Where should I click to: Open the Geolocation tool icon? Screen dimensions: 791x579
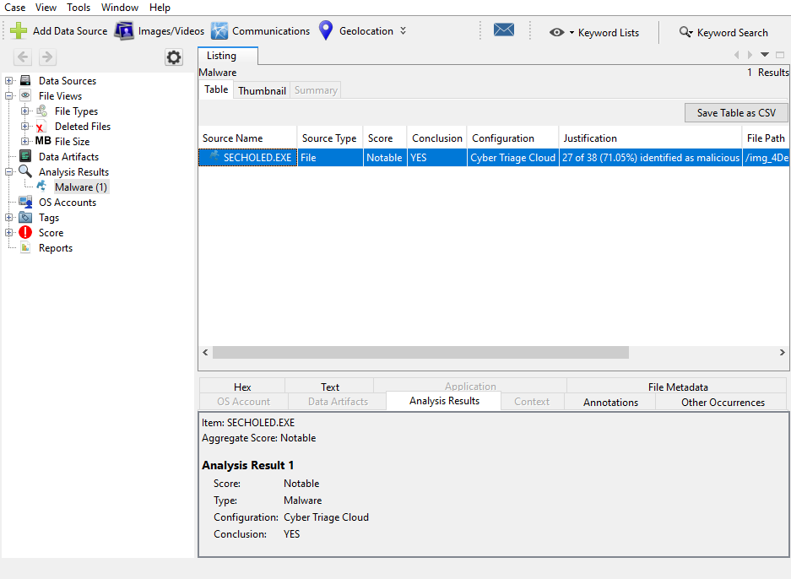pos(326,30)
